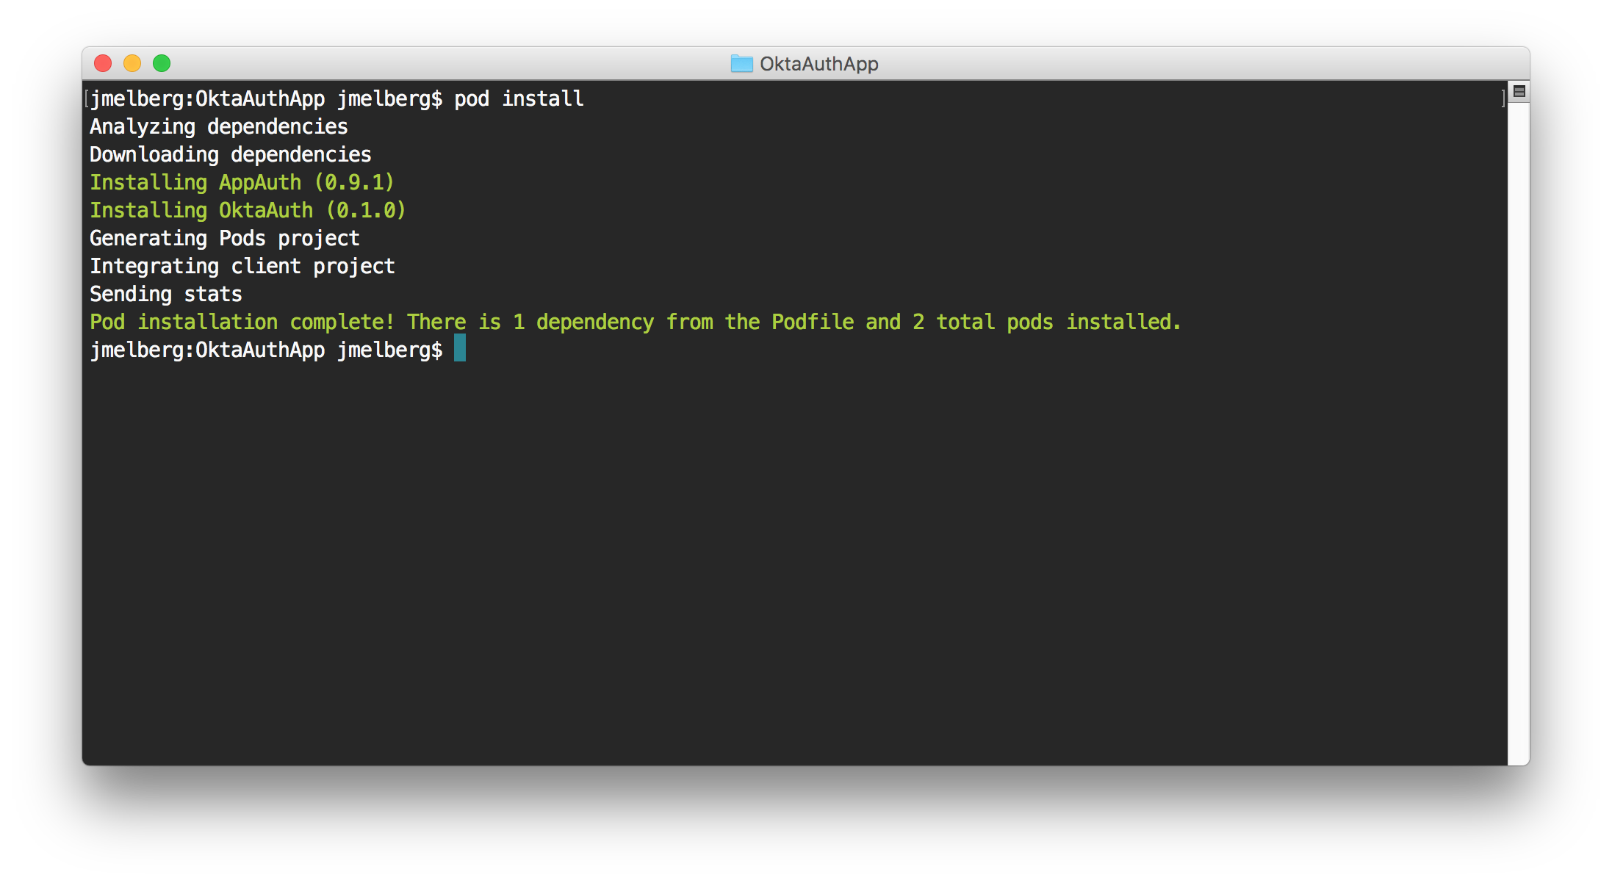Click the 'Generating Pods project' line

click(224, 238)
